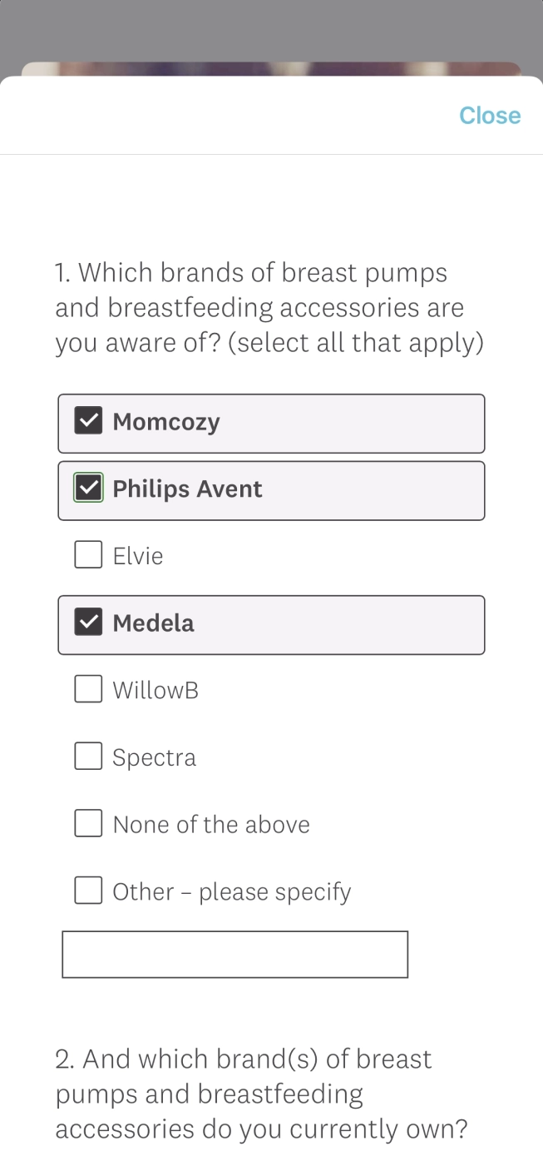Check the Other – please specify box
The image size is (543, 1176).
coord(88,891)
